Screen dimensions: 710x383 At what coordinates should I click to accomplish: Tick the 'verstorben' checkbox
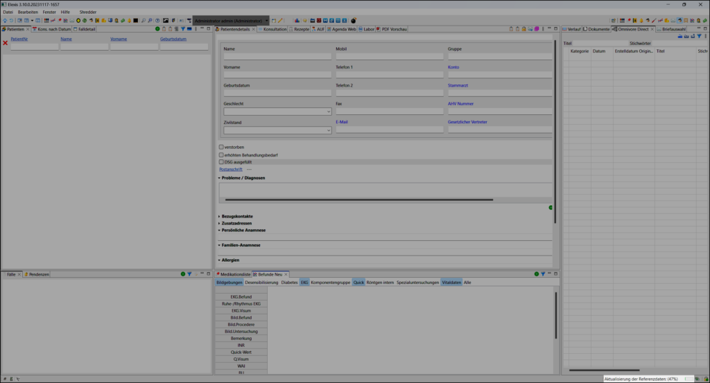(x=221, y=148)
